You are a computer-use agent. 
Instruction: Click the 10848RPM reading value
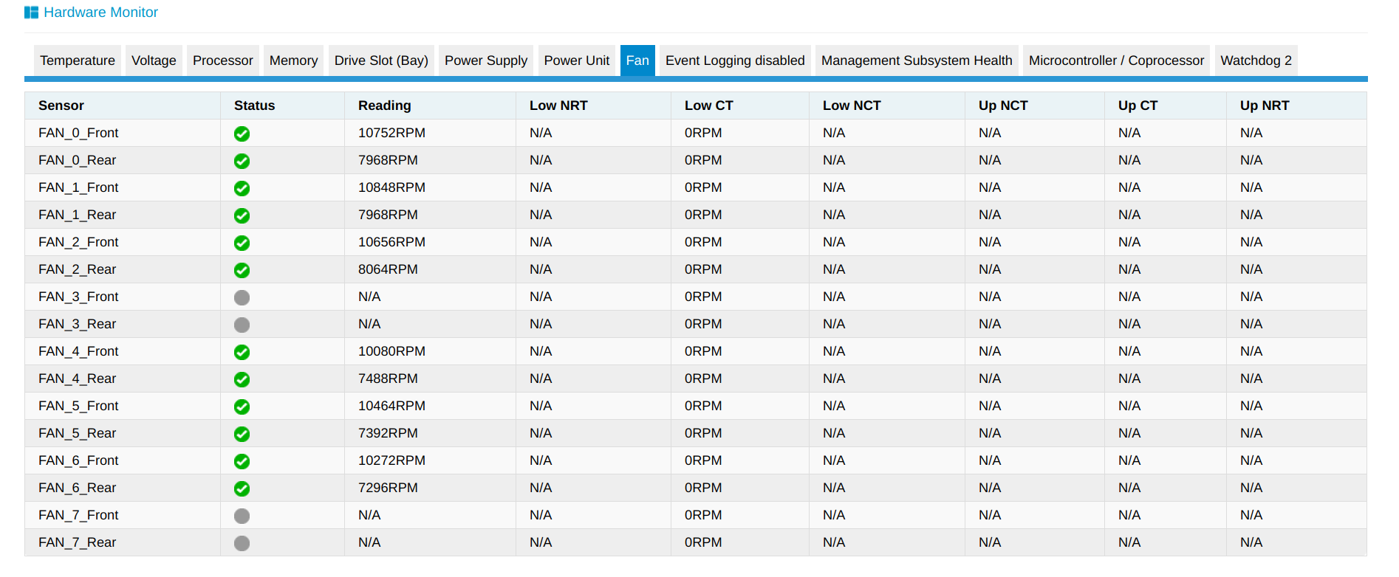(391, 187)
